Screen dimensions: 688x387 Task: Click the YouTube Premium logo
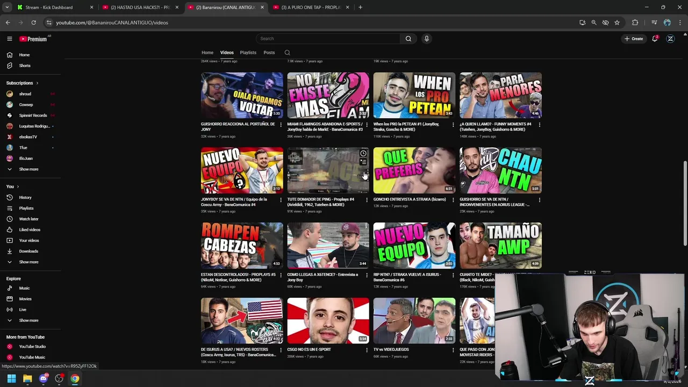(x=33, y=39)
